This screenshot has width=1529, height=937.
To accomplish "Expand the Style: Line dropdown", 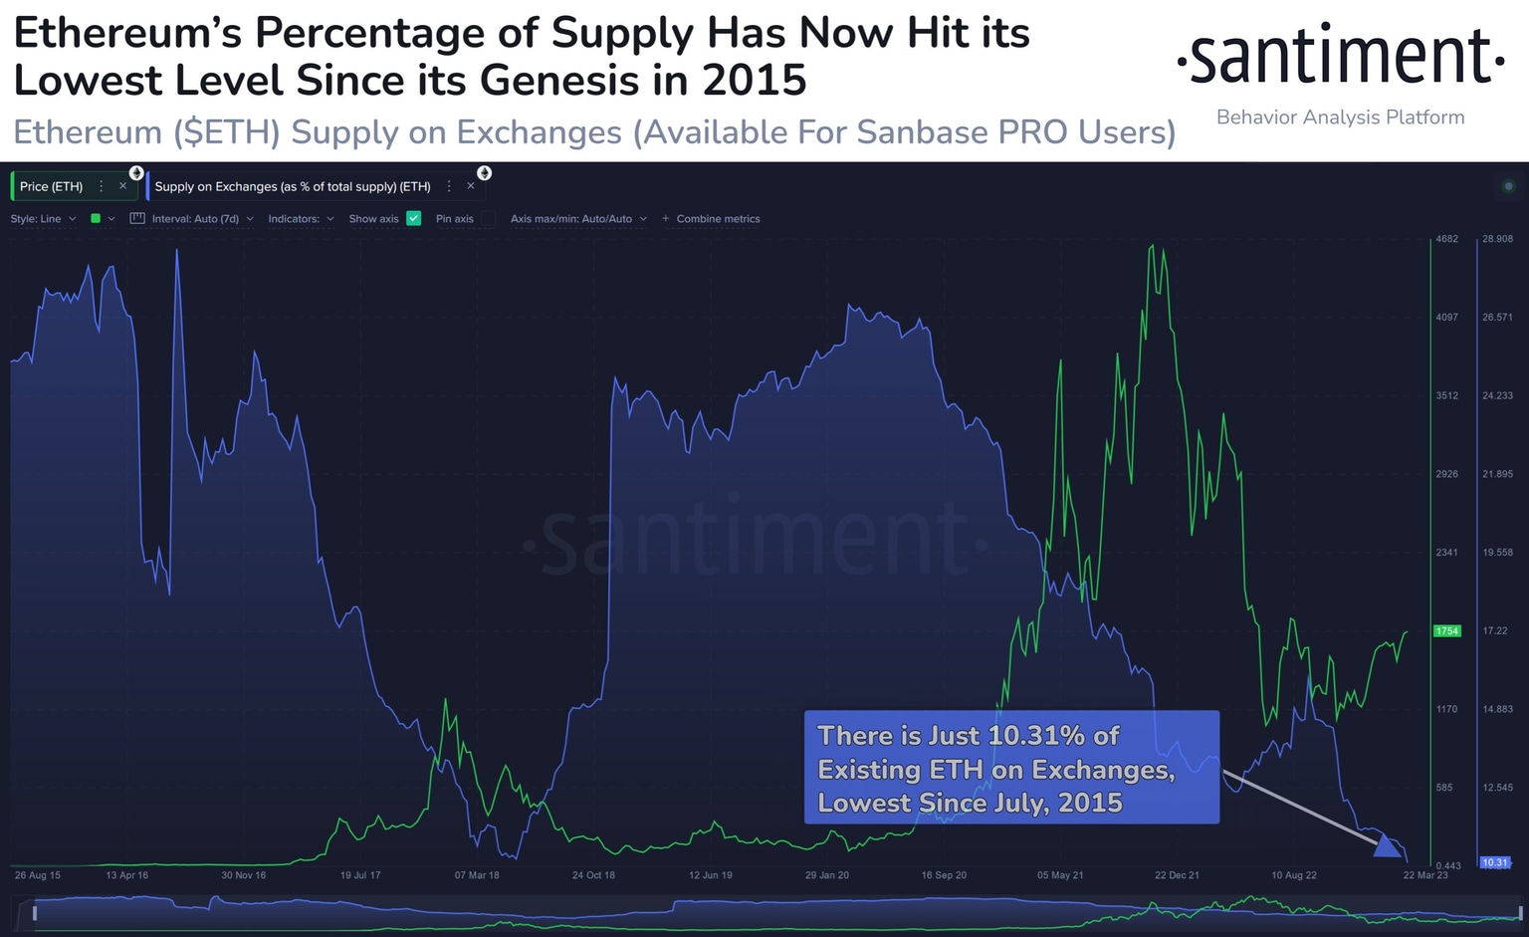I will click(x=43, y=219).
